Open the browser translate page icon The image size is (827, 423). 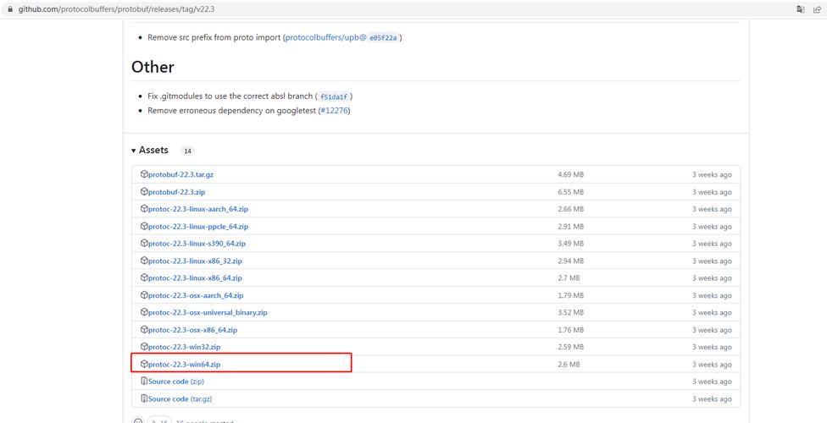(801, 9)
